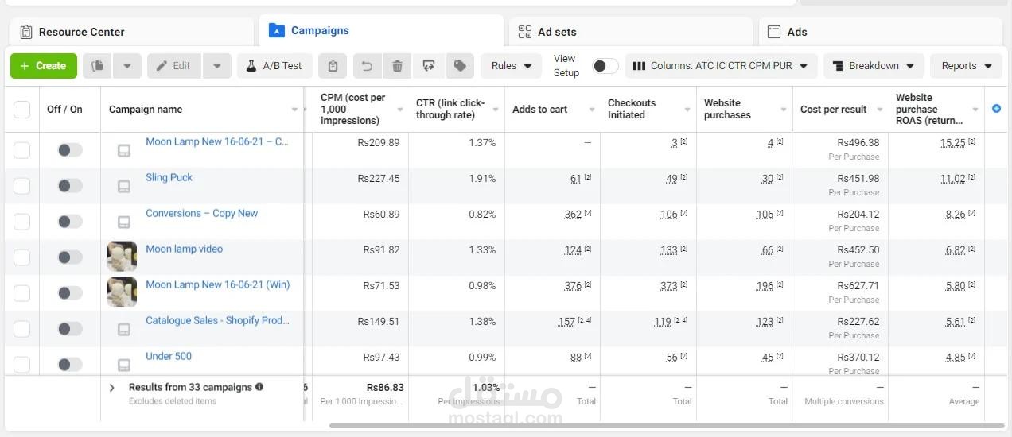The height and width of the screenshot is (437, 1012).
Task: Click the green Create button
Action: [x=44, y=66]
